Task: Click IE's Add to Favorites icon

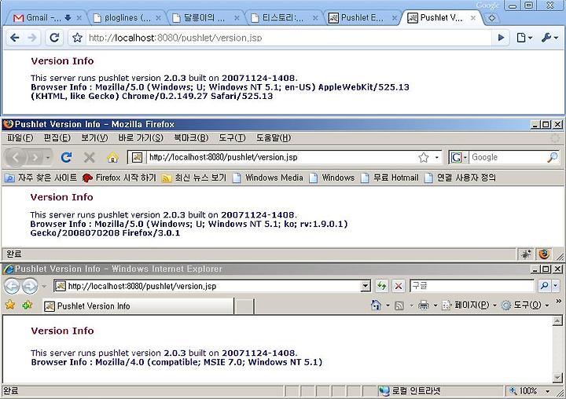Action: 28,306
